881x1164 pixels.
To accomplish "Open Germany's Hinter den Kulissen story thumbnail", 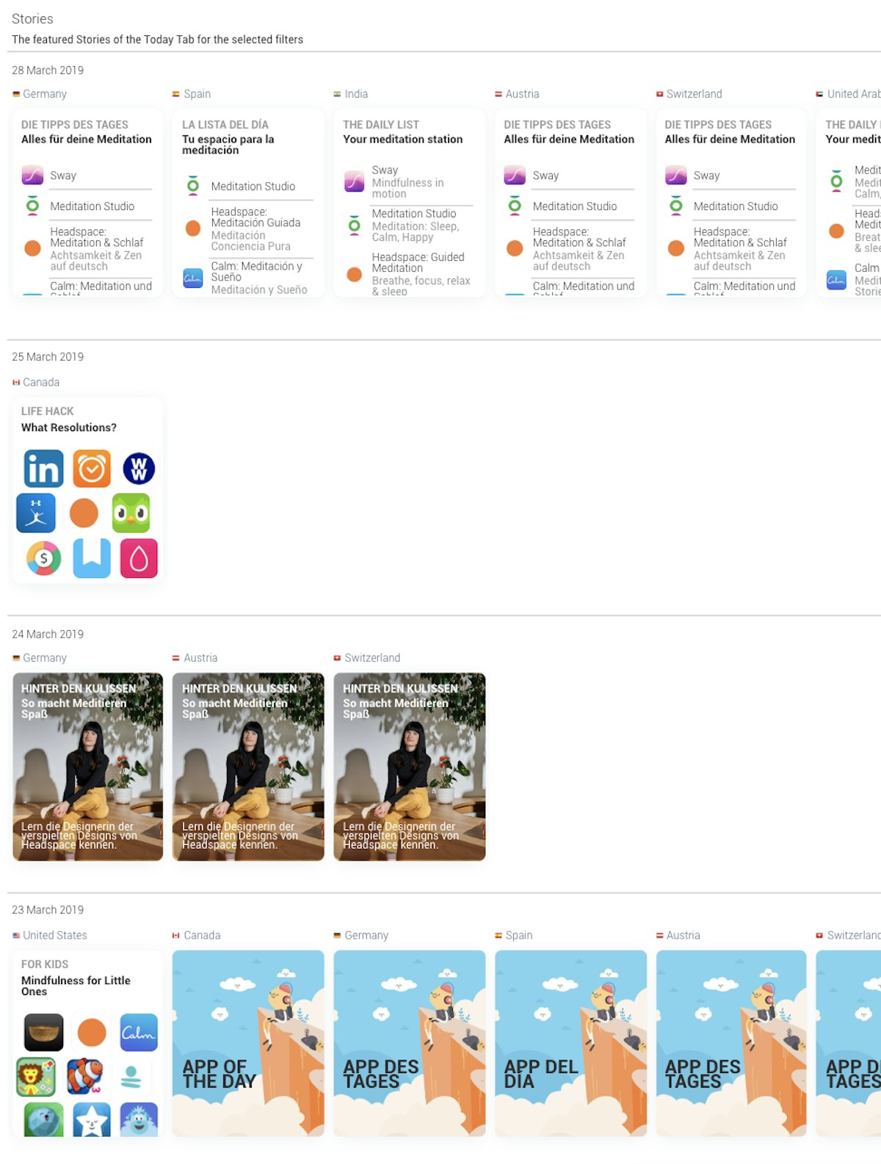I will coord(88,767).
